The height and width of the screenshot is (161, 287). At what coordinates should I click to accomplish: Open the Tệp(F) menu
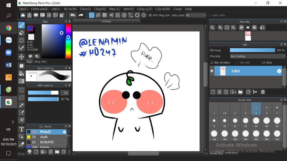coord(23,9)
